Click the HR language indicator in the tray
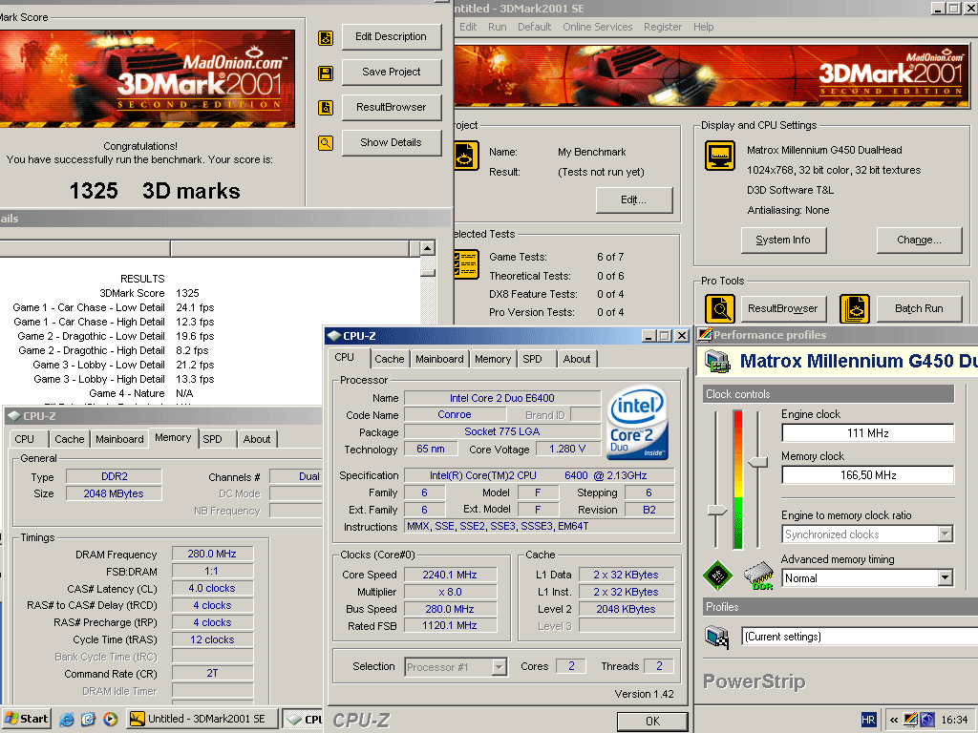978x733 pixels. point(868,720)
